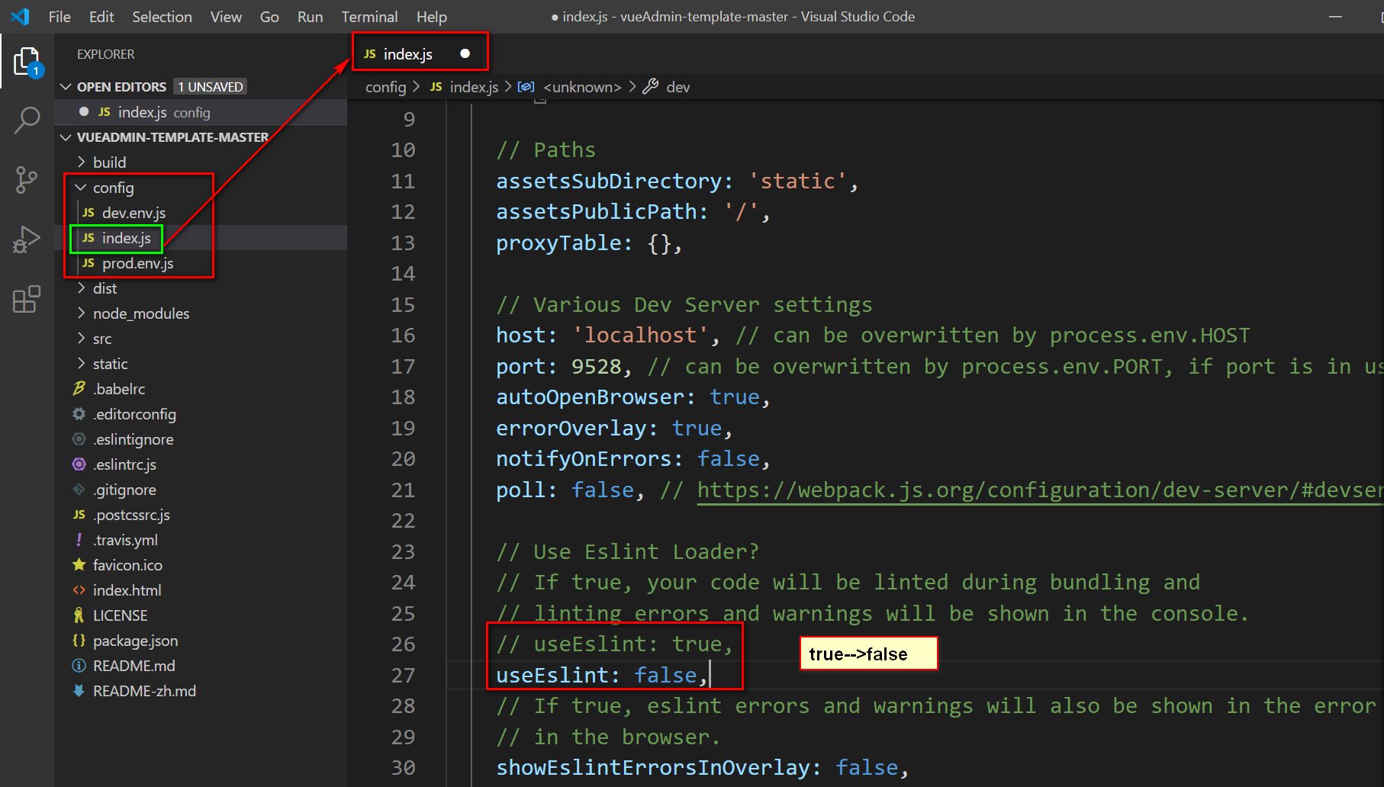Click the license icon beside LICENSE

pos(79,615)
